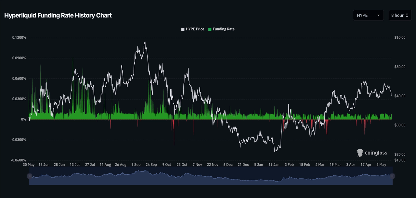Screen dimensions: 416x198
Task: Click the Hyperliquid Funding Rate History Chart title
Action: click(x=58, y=15)
